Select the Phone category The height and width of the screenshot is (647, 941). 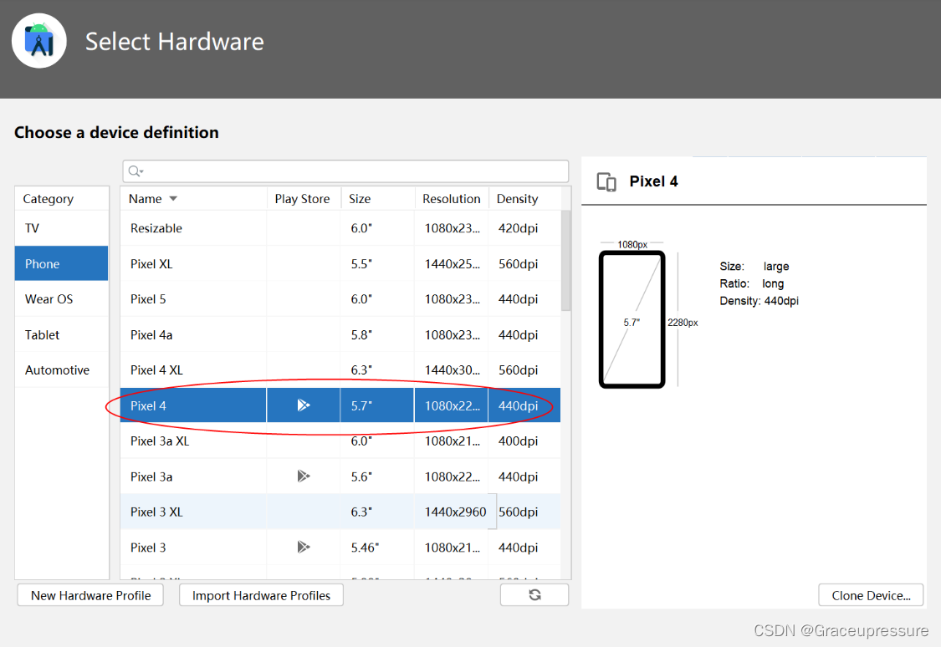[61, 263]
